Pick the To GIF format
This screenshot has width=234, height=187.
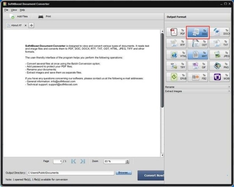click(198, 66)
